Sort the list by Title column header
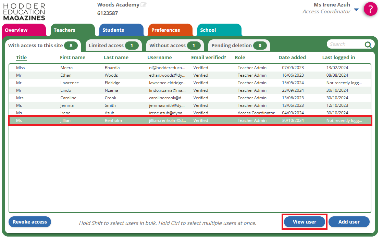The width and height of the screenshot is (383, 241). click(x=21, y=58)
